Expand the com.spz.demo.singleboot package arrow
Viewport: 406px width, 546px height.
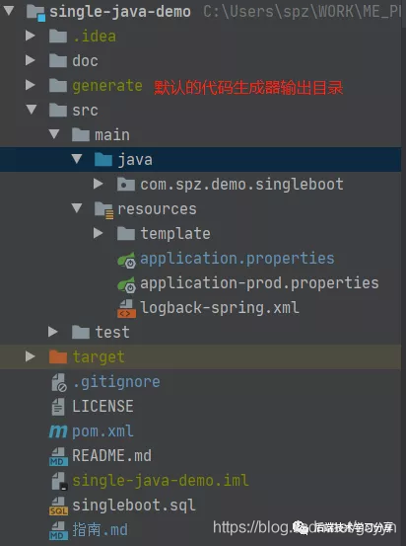[x=99, y=184]
